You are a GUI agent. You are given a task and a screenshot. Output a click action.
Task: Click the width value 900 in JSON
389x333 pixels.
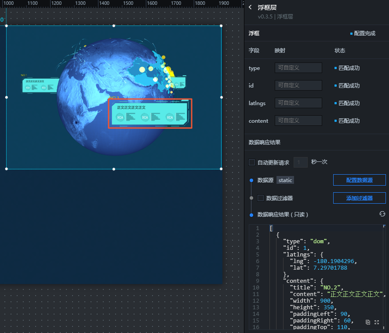point(325,301)
